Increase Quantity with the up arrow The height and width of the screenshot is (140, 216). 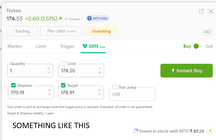pyautogui.click(x=49, y=68)
